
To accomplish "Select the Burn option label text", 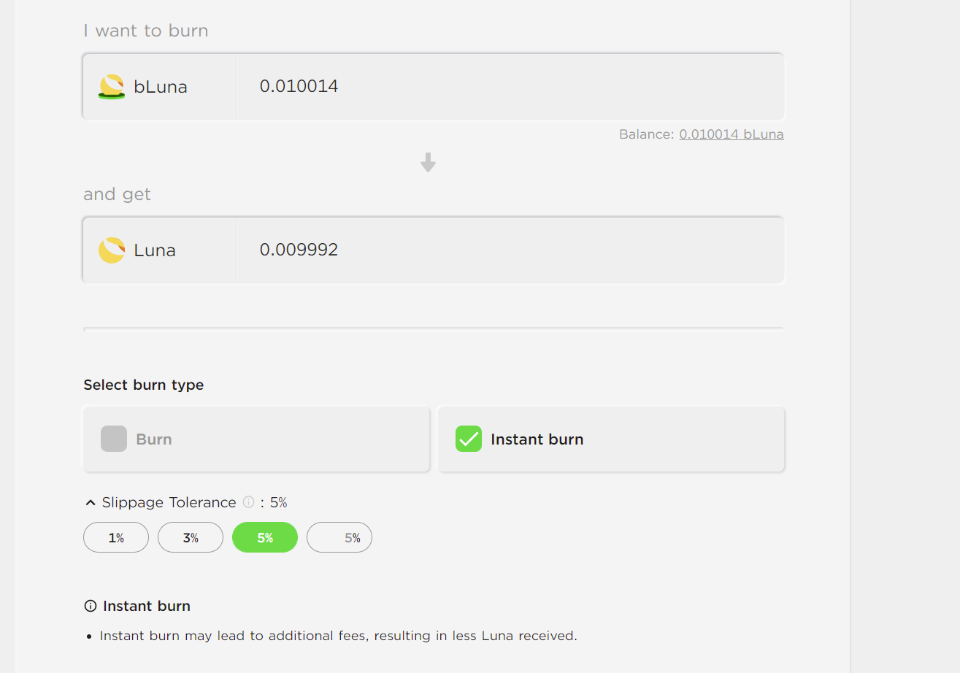I will [x=154, y=439].
